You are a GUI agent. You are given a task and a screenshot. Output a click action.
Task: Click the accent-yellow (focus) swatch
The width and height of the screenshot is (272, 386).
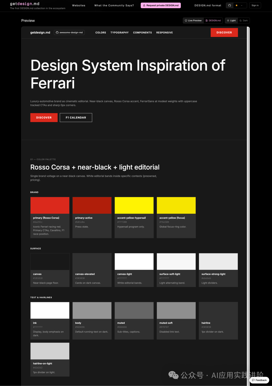[176, 205]
